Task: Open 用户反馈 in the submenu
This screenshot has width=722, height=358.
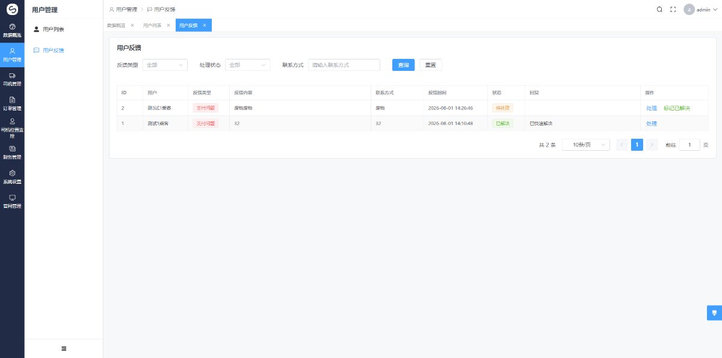Action: pyautogui.click(x=64, y=50)
